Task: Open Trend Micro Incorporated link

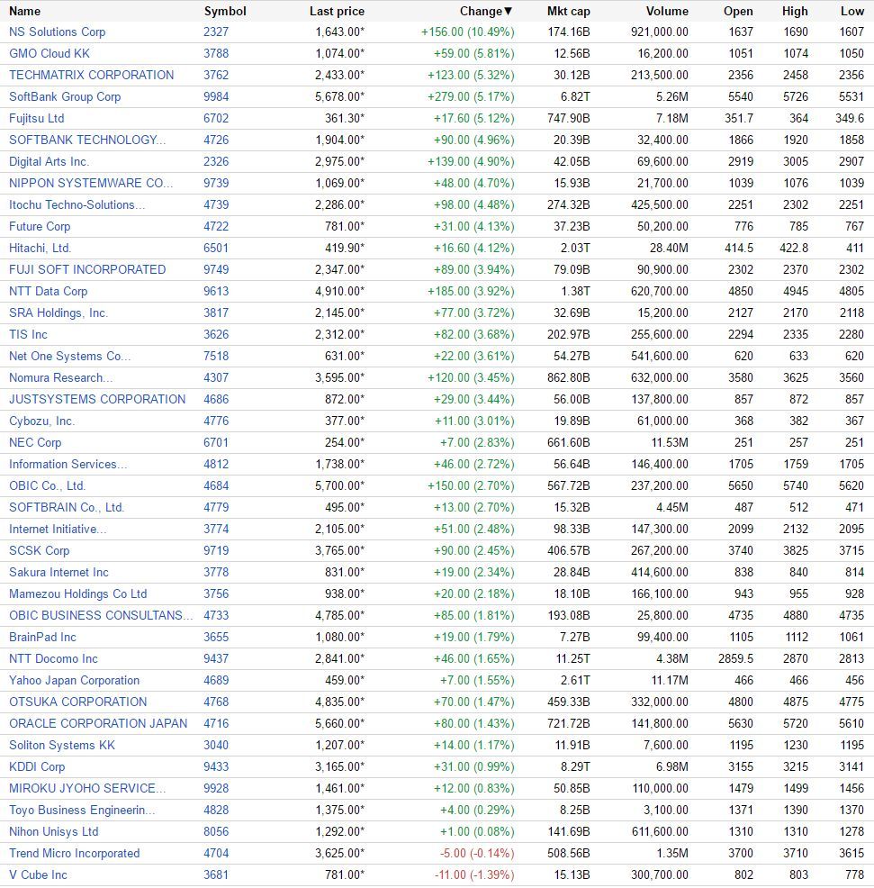Action: (x=74, y=854)
